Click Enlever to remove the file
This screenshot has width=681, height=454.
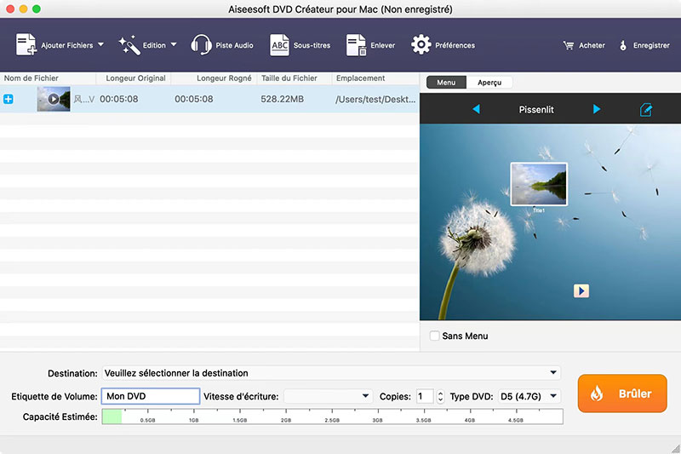coord(356,45)
